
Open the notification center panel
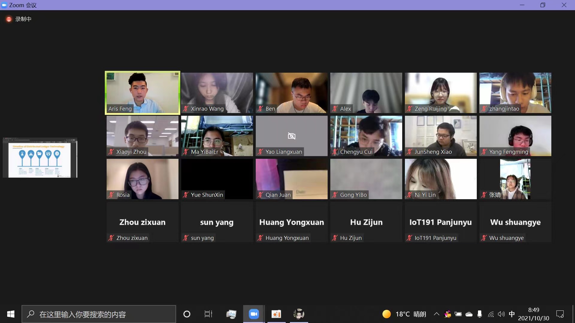[x=560, y=314]
